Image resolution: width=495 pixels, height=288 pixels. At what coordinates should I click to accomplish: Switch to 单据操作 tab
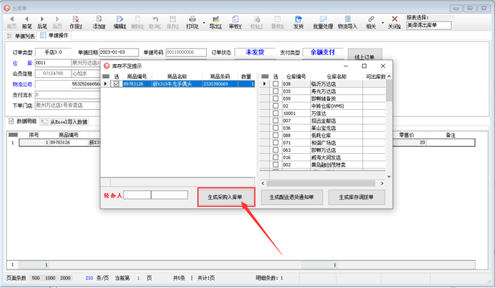pos(55,35)
